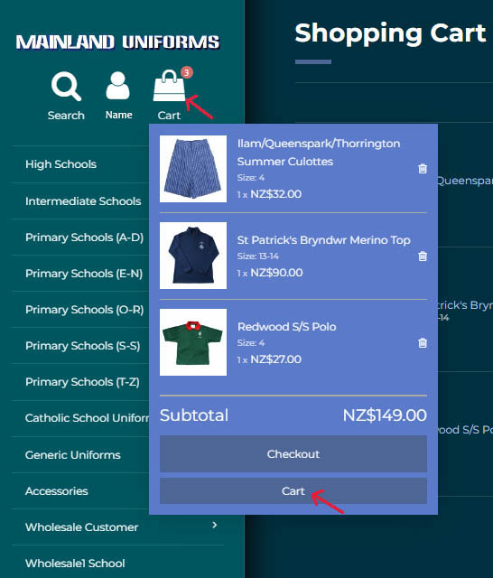Open Primary Schools (A-D) category
The height and width of the screenshot is (578, 493).
[84, 238]
